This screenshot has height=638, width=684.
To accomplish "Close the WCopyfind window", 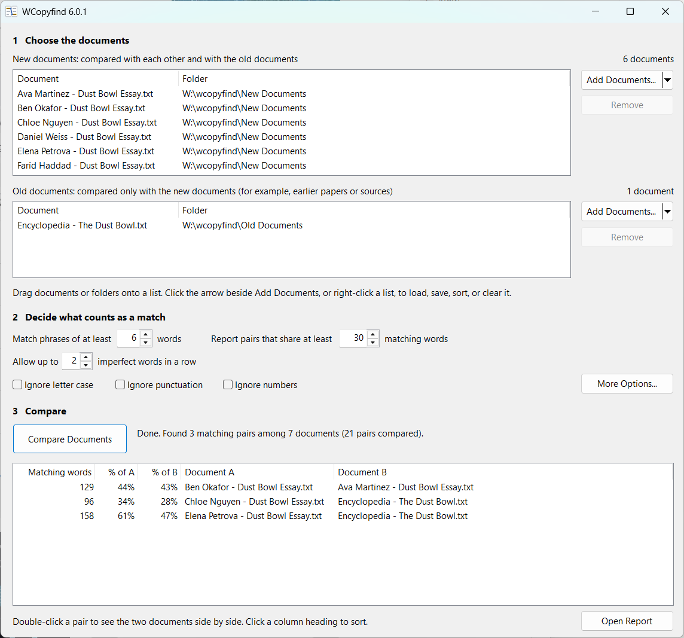I will pos(665,11).
